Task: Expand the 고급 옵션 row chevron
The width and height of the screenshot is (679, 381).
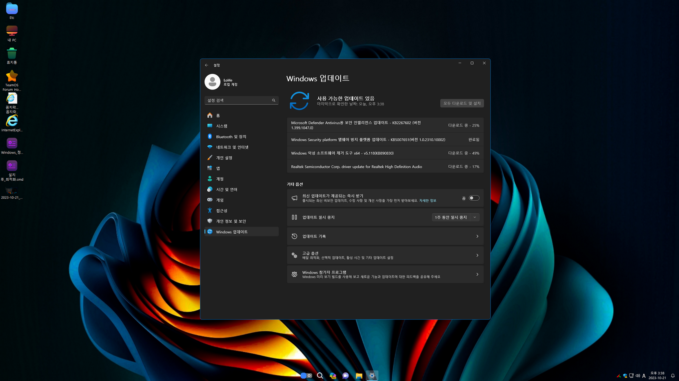Action: point(477,256)
